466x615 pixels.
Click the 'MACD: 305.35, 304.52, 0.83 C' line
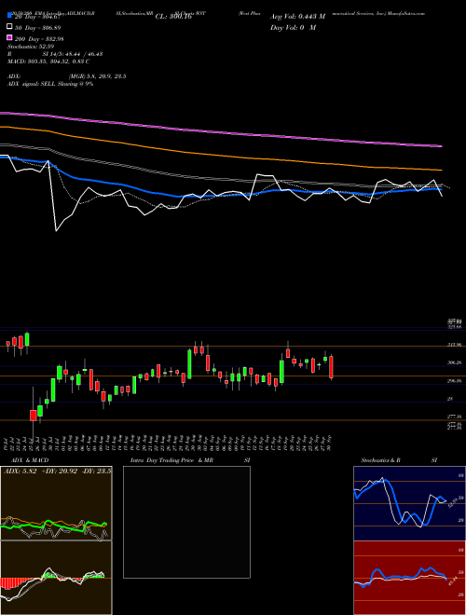click(x=48, y=61)
